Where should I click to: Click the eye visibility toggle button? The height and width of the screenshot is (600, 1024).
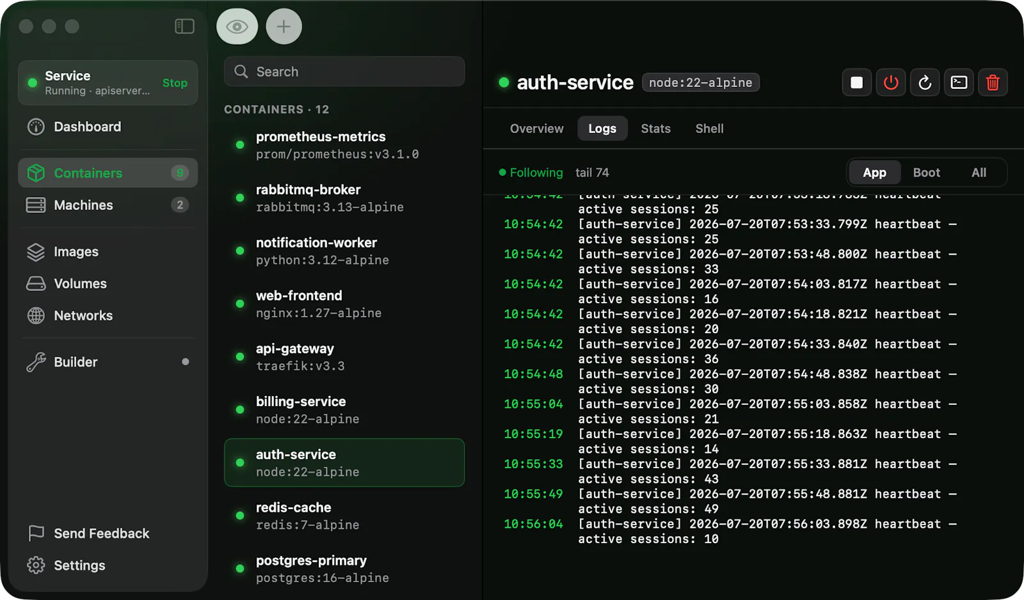(237, 27)
